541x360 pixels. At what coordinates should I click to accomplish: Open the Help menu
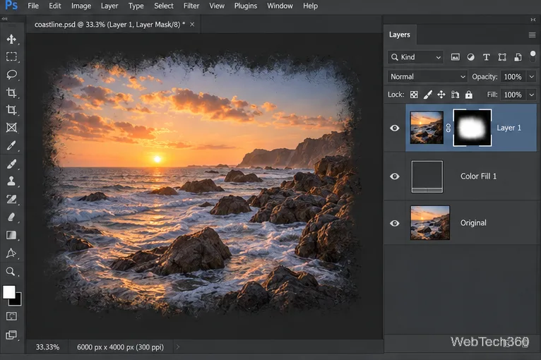310,6
